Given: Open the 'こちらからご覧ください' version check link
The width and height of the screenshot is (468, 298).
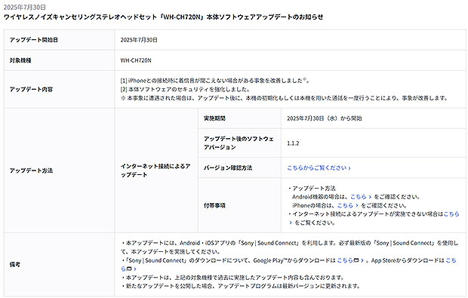Looking at the screenshot, I should (316, 168).
